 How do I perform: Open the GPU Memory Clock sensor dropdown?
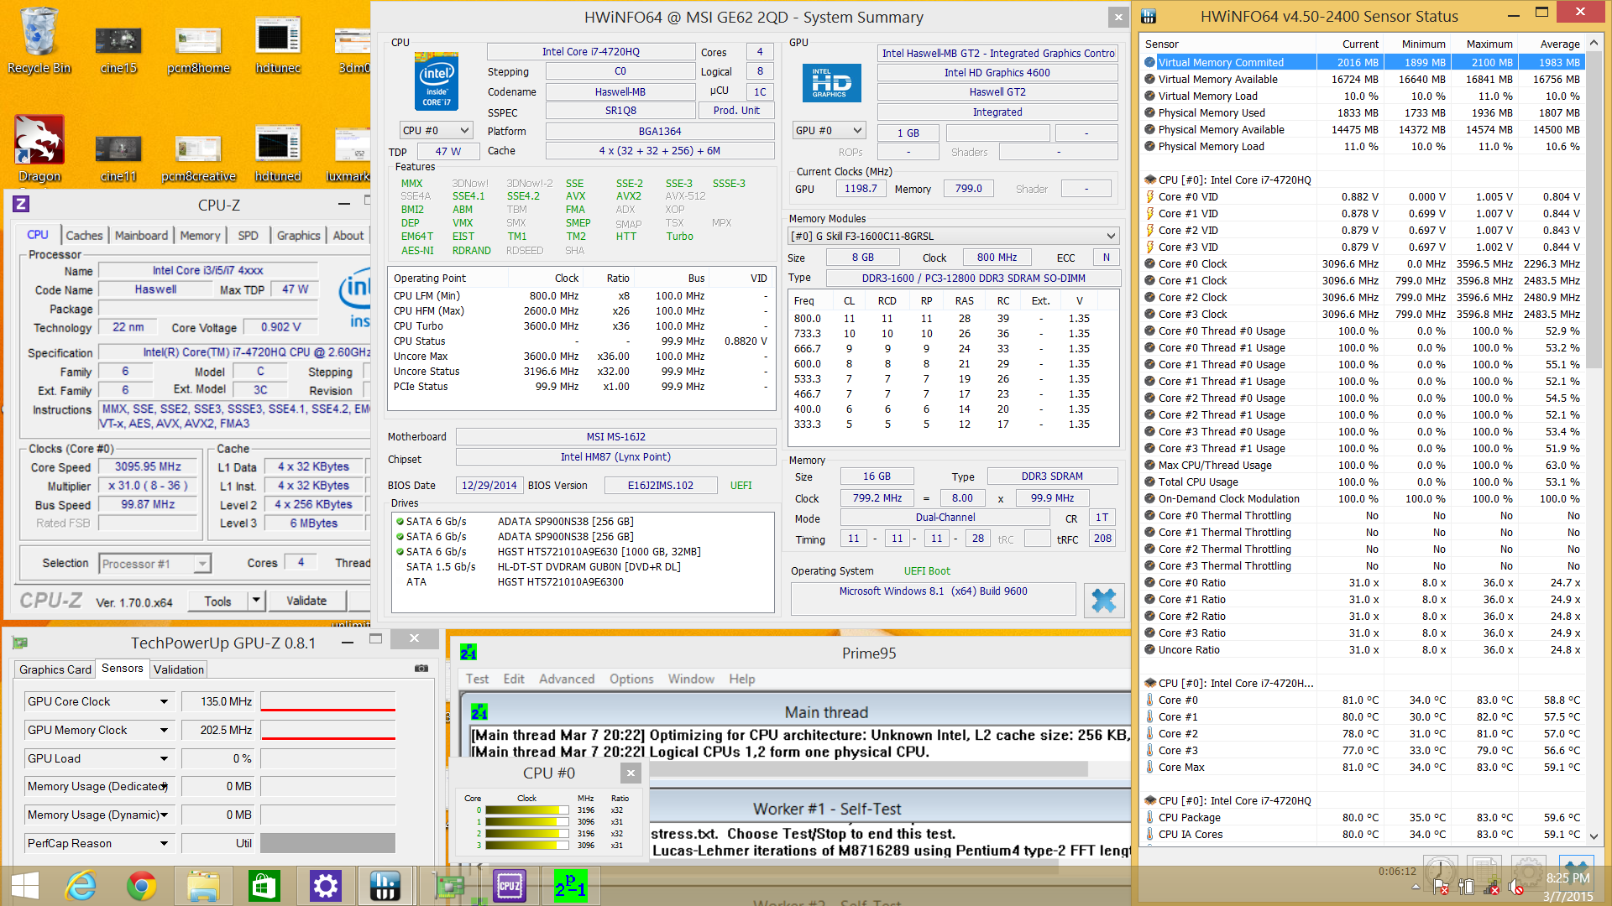[164, 730]
